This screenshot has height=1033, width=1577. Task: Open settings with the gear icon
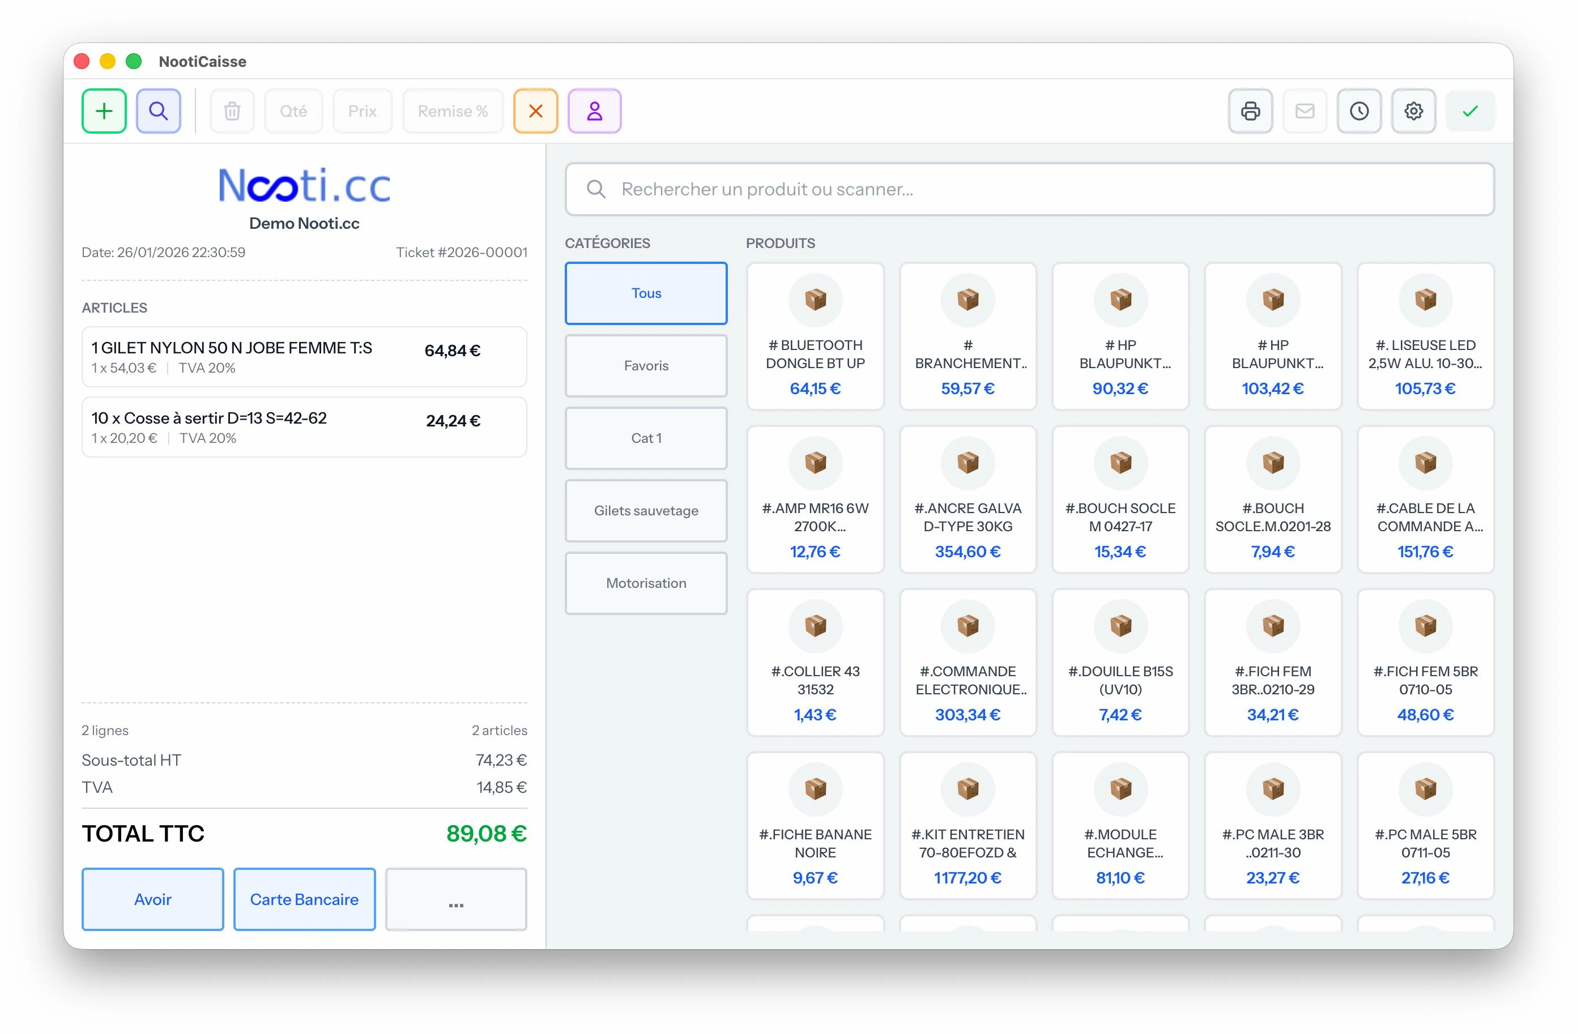(1413, 110)
